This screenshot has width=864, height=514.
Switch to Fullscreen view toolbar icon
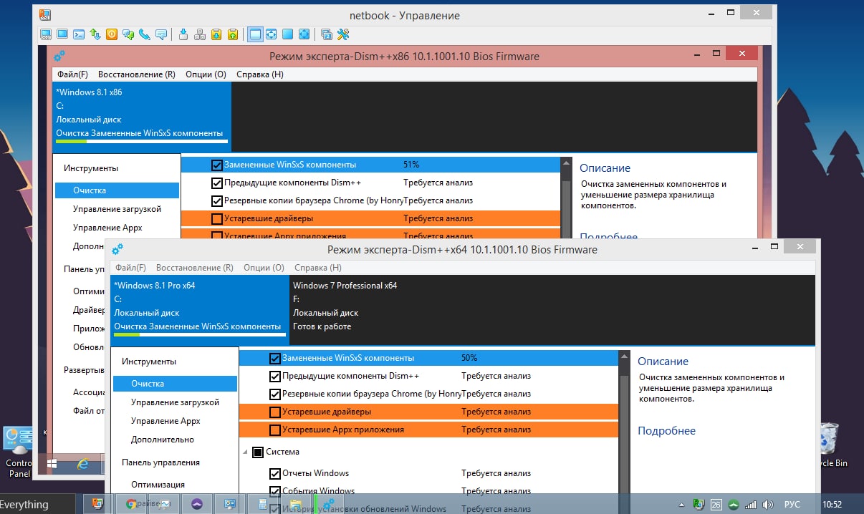coord(287,34)
